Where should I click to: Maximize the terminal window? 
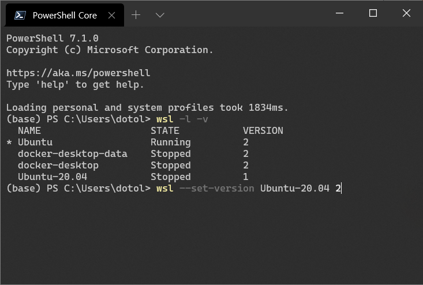click(373, 13)
